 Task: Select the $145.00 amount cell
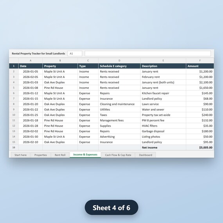pos(200,93)
